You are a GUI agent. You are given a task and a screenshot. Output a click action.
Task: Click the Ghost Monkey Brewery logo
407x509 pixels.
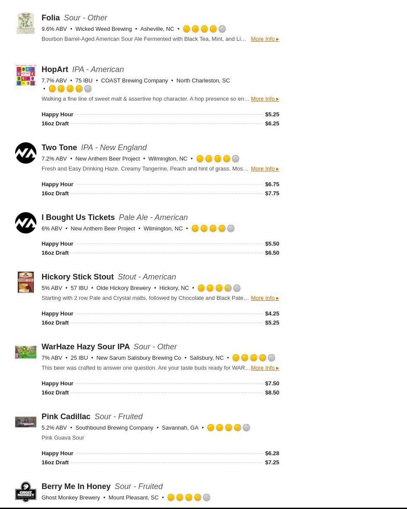26,492
